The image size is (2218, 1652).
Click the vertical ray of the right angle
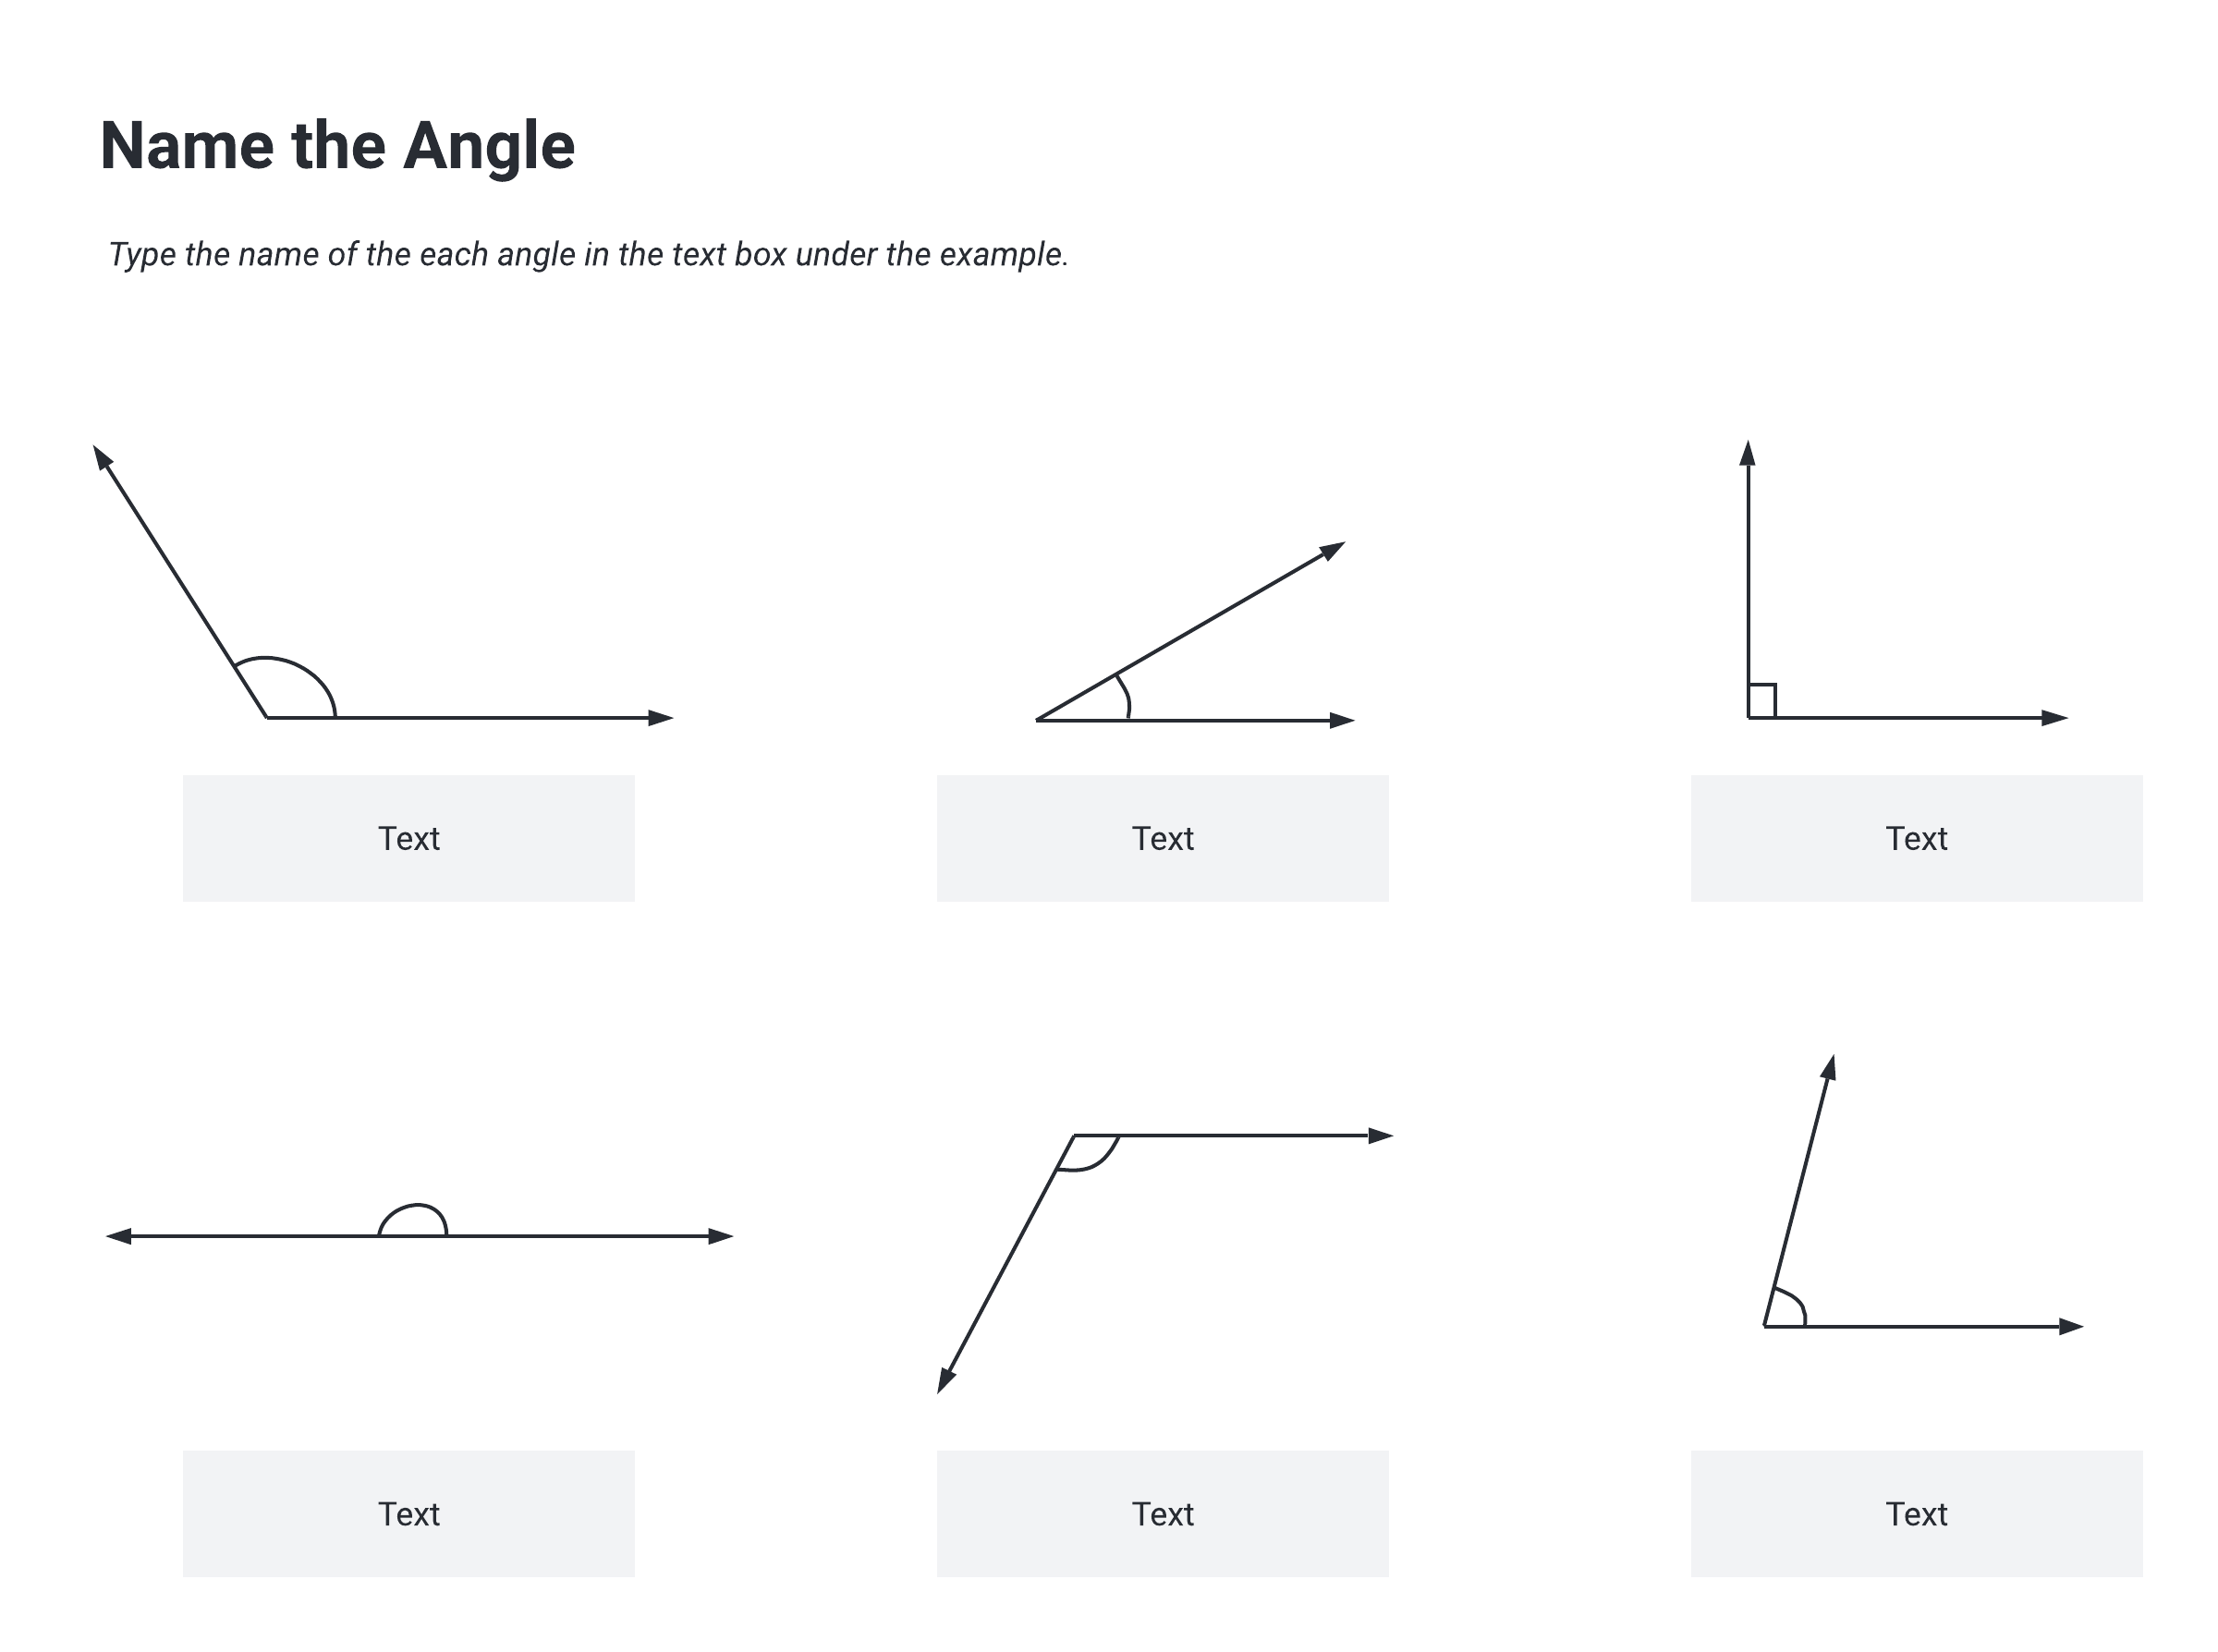1748,580
